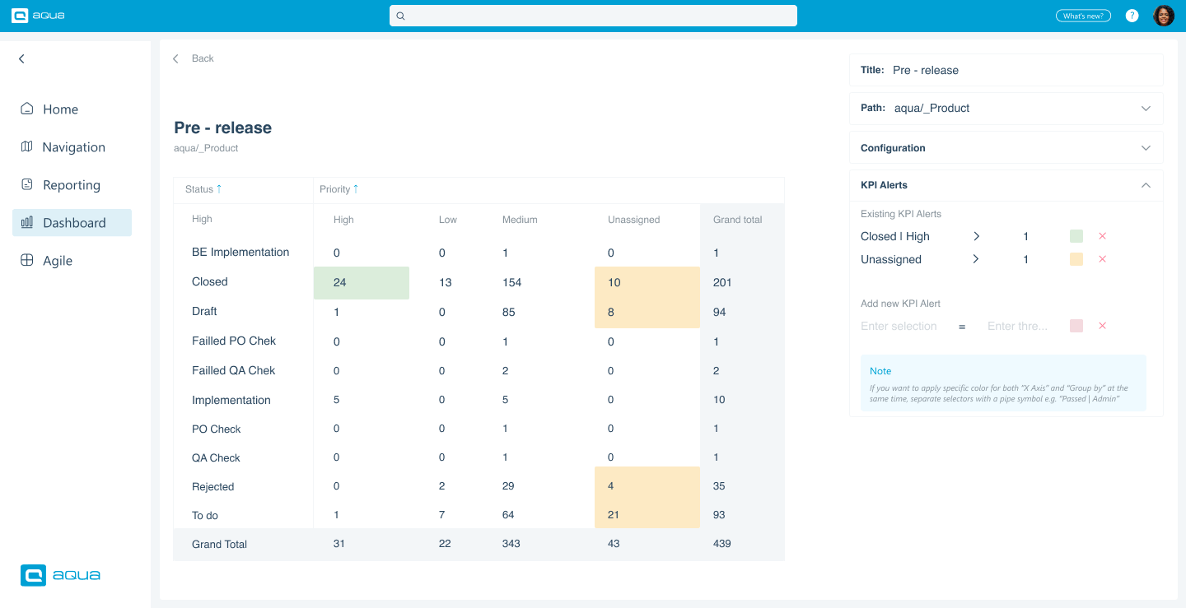
Task: Click the Low column header
Action: pyautogui.click(x=448, y=220)
